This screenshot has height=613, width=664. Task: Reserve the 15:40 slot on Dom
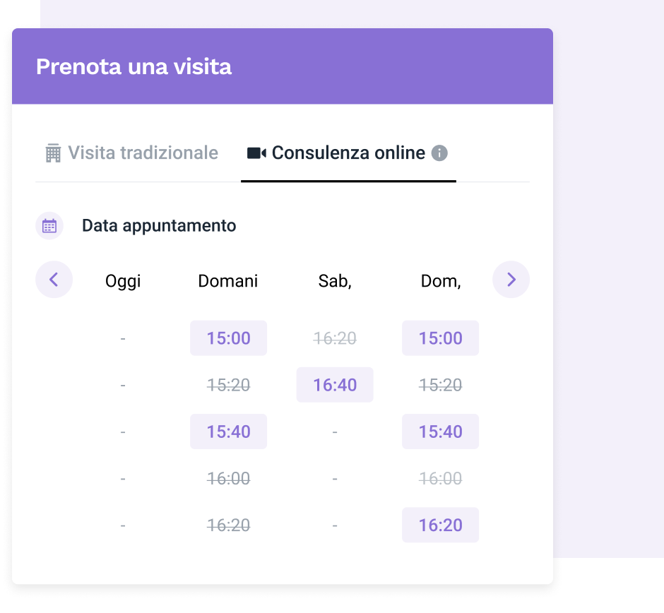[x=440, y=432]
